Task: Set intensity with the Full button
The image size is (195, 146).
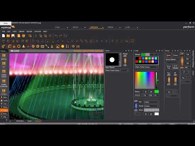Action: 188,54
